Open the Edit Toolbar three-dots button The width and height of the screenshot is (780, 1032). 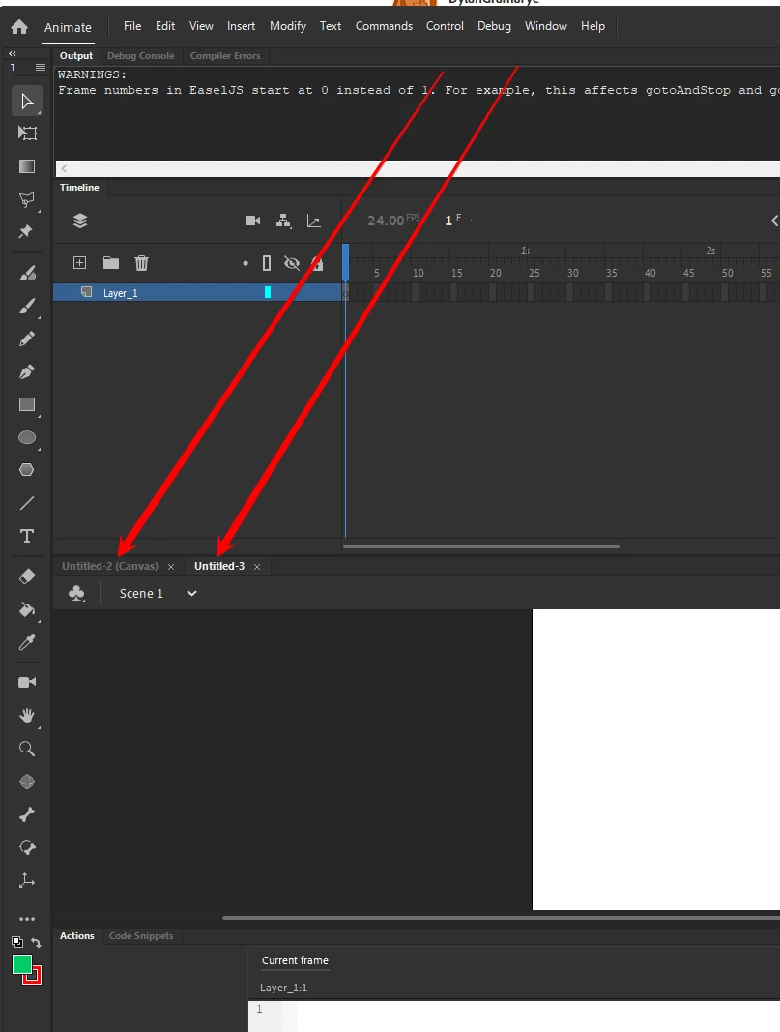(x=27, y=919)
